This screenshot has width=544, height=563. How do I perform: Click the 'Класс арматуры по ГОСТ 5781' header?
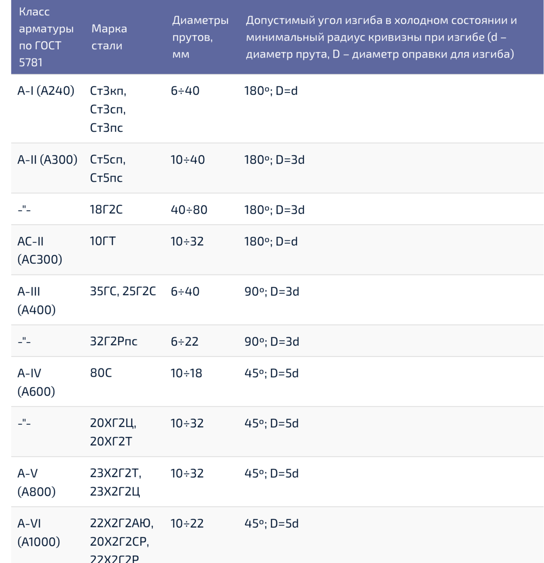point(46,37)
